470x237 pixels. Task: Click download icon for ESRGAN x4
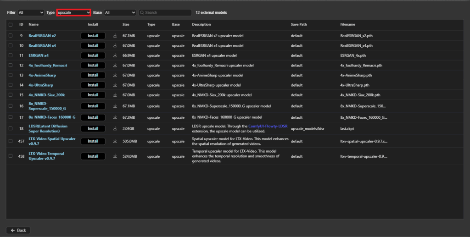[x=115, y=55]
